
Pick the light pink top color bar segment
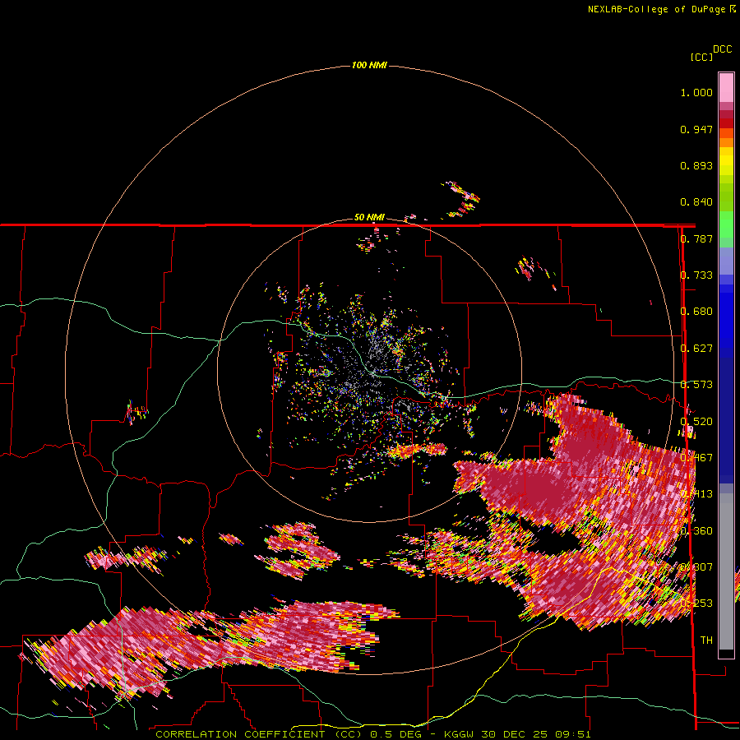pyautogui.click(x=726, y=87)
